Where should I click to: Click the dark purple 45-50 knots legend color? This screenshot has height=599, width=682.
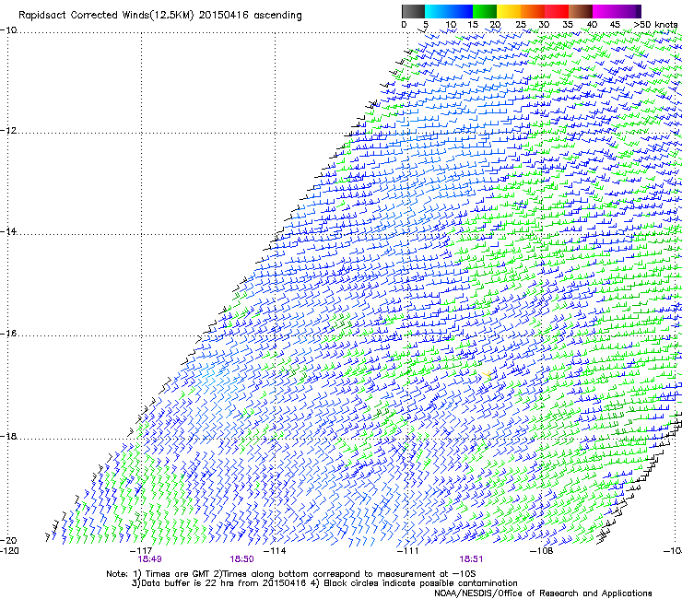click(x=629, y=11)
